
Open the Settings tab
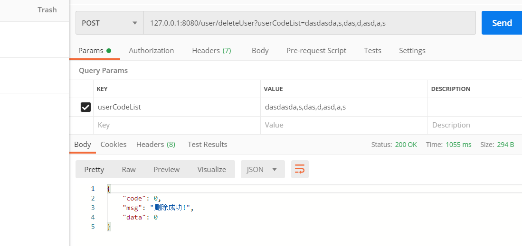tap(412, 51)
